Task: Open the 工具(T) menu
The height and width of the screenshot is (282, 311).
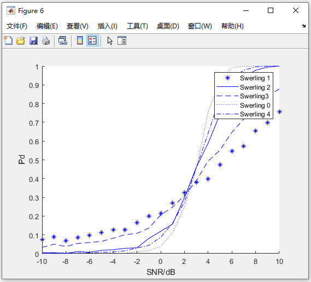Action: (x=137, y=26)
